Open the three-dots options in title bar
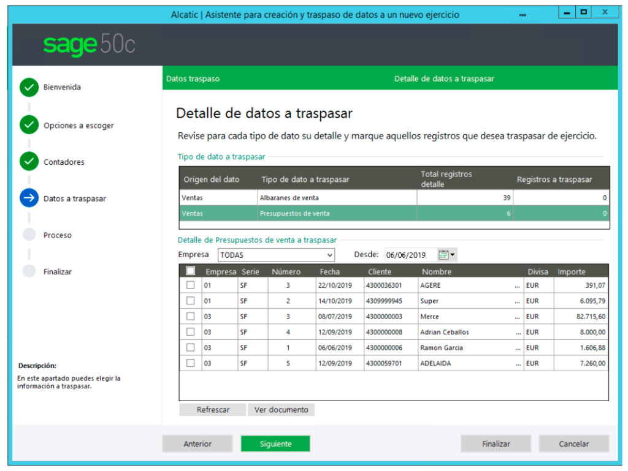 tap(523, 15)
